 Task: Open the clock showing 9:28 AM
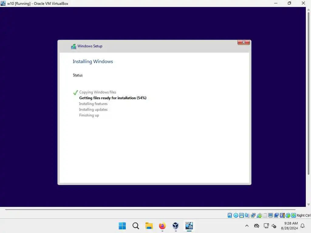[x=289, y=226]
